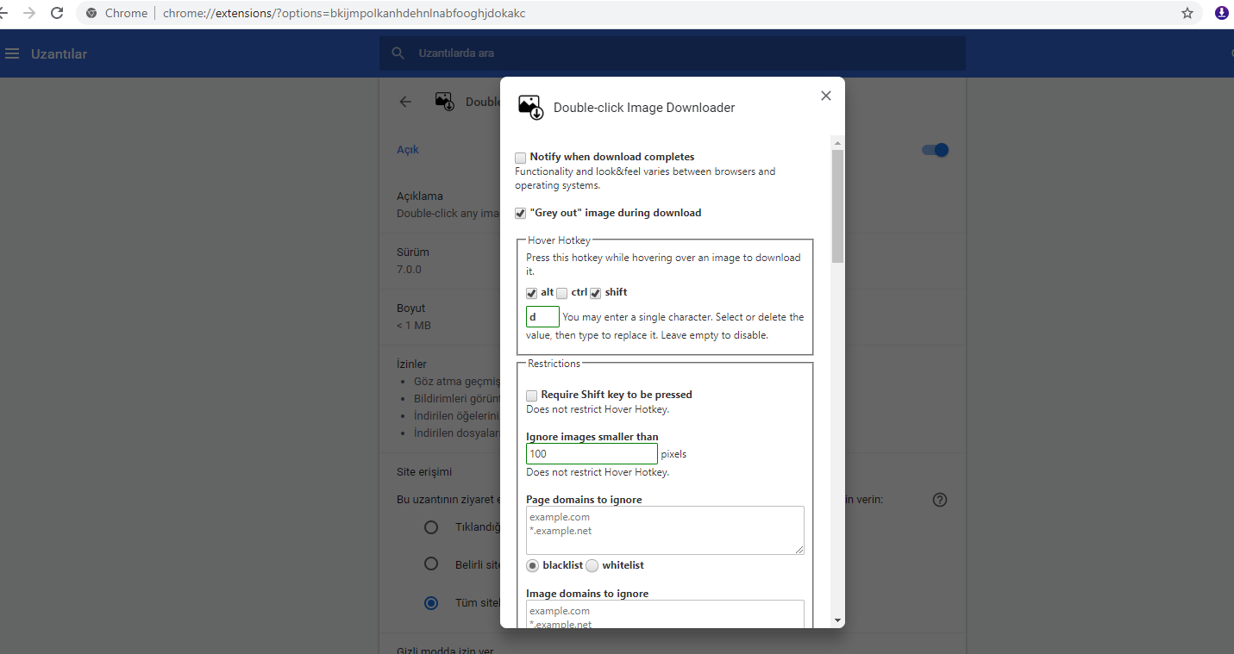Uncheck "Grey out" image during download
Image resolution: width=1234 pixels, height=654 pixels.
(x=521, y=214)
